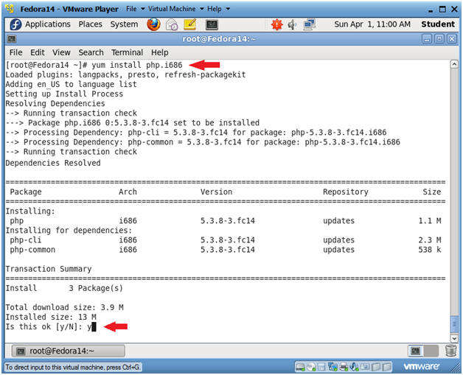Screen dimensions: 463x375
Task: Click the 'yum install php.i686' command text
Action: (137, 65)
